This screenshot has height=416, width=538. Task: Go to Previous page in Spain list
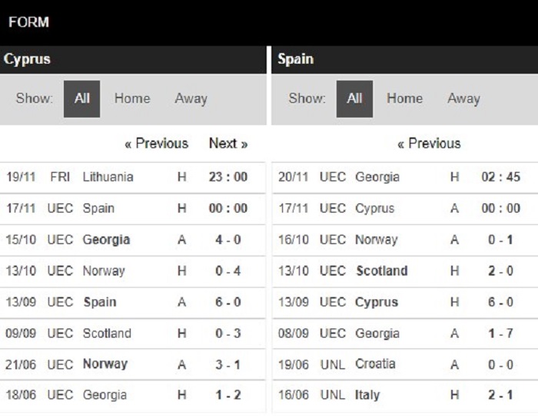coord(429,144)
